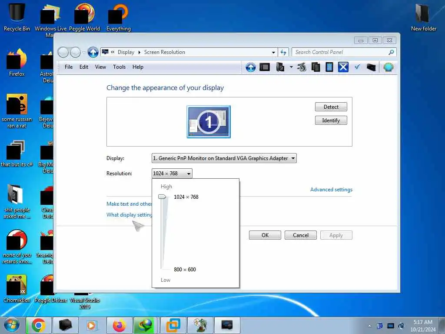Open the address bar history dropdown
The height and width of the screenshot is (334, 445).
(x=273, y=53)
